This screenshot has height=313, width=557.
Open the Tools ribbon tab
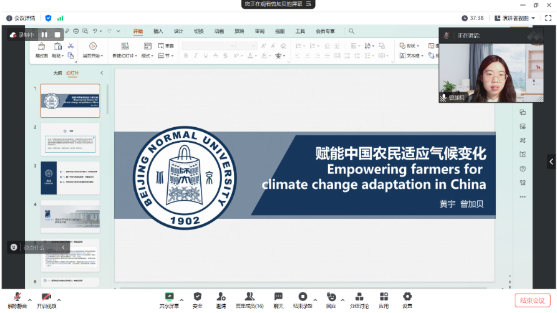[300, 31]
